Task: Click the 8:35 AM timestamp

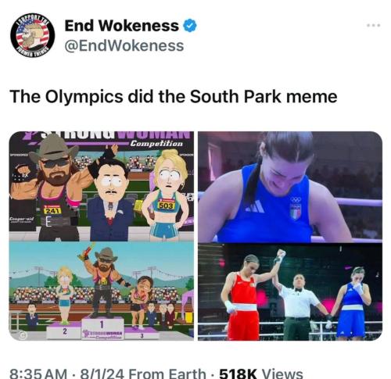Action: [38, 374]
